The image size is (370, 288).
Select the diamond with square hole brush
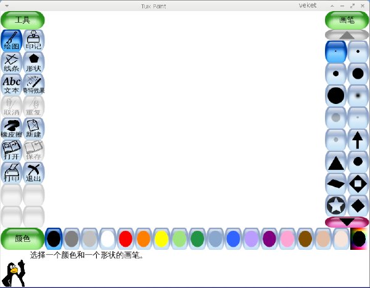pos(358,183)
